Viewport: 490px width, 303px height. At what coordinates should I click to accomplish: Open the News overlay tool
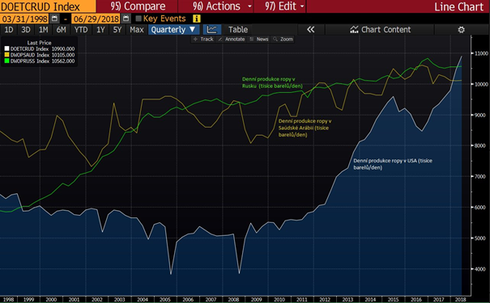click(x=259, y=39)
